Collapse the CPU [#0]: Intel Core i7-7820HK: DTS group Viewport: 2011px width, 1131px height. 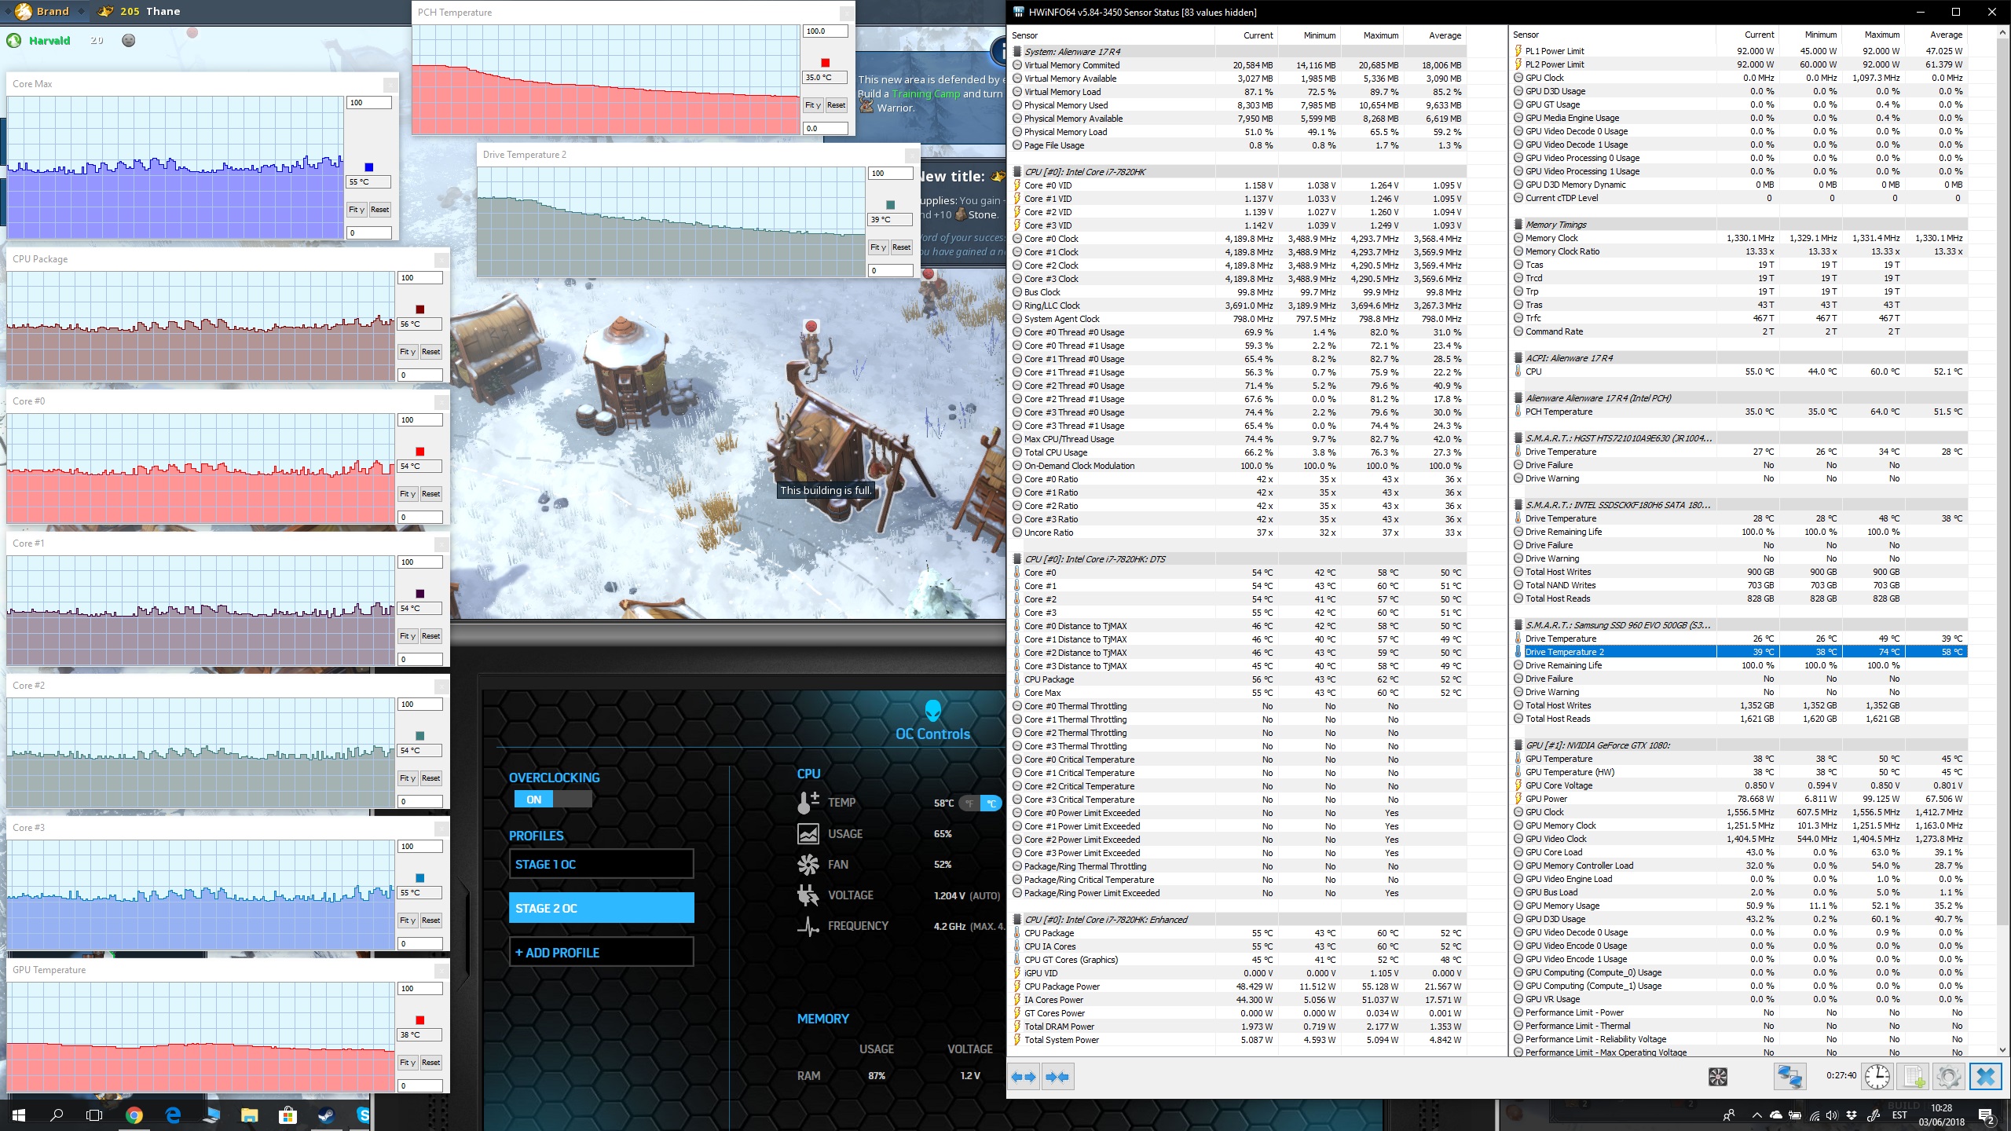coord(1017,559)
